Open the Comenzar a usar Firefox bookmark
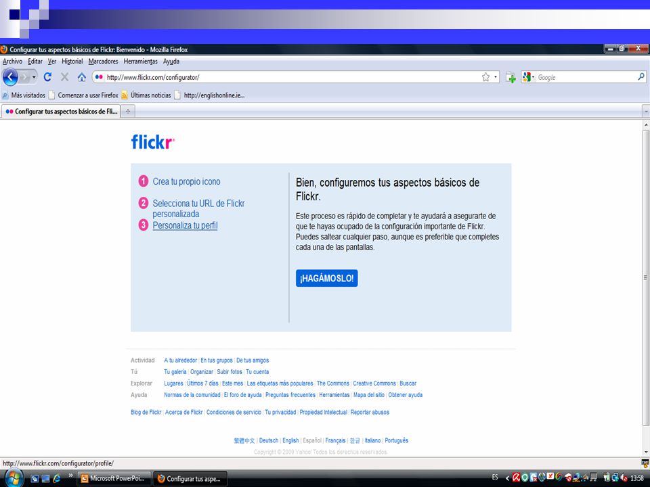 coord(83,95)
